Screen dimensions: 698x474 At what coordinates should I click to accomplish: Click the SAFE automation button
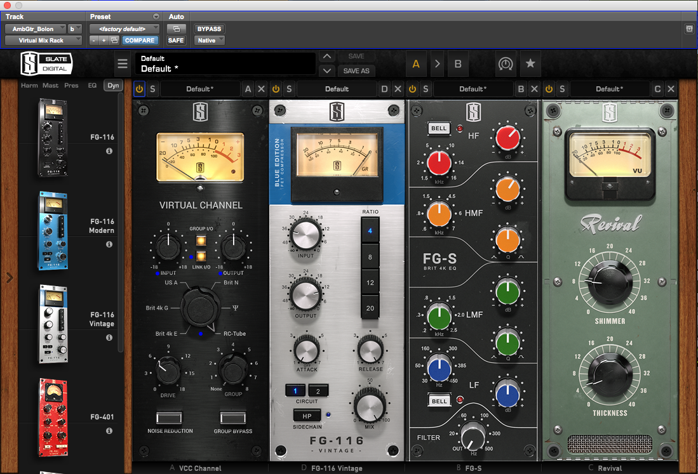(x=176, y=41)
